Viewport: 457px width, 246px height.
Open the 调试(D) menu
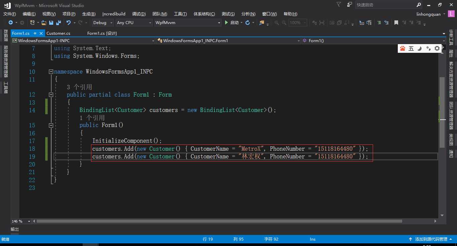pyautogui.click(x=139, y=14)
